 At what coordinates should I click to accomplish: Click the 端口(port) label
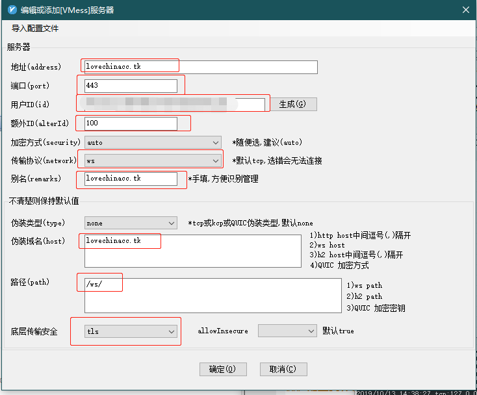30,86
